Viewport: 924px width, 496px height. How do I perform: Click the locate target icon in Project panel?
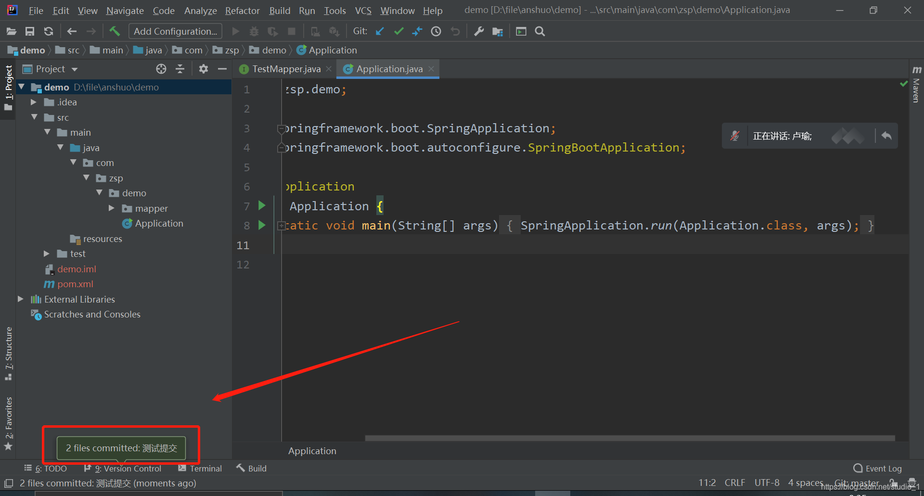(161, 69)
